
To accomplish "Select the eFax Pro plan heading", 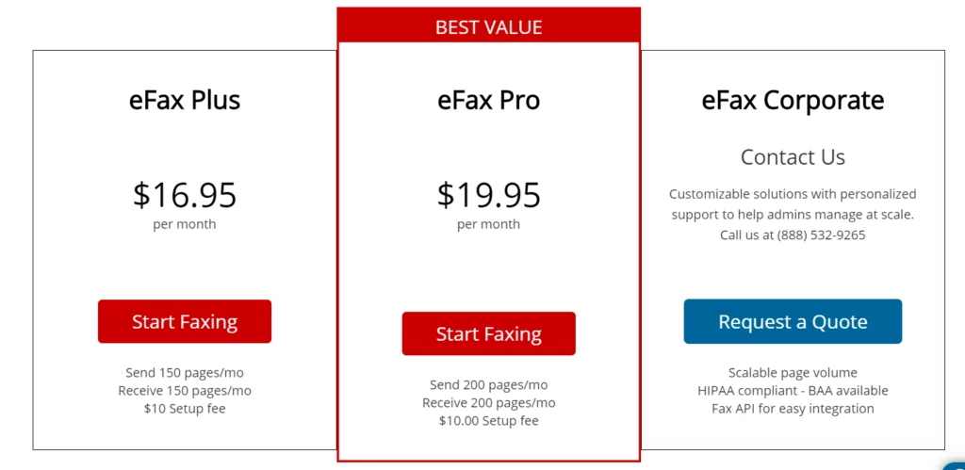I will (x=488, y=100).
